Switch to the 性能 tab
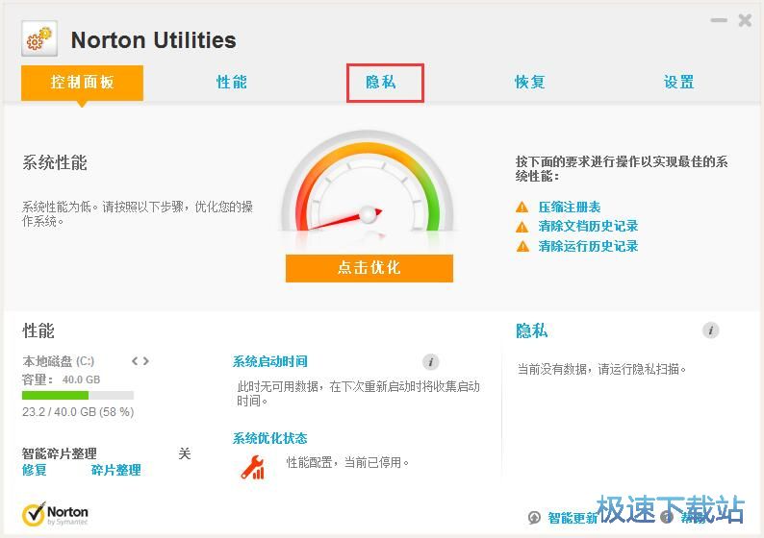764x538 pixels. (x=232, y=83)
